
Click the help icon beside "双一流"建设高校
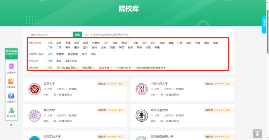pos(78,68)
